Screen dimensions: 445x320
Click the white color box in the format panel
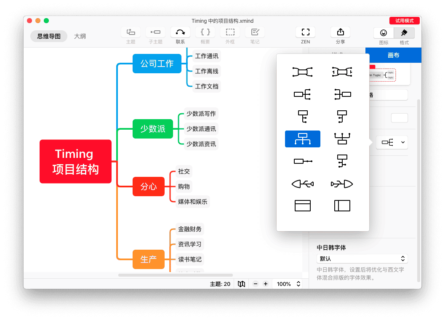(399, 118)
